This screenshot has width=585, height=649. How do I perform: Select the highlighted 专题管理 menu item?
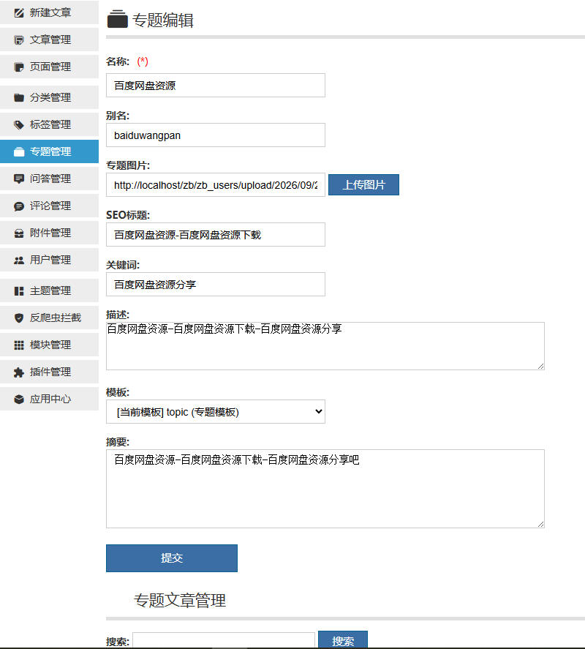(49, 151)
